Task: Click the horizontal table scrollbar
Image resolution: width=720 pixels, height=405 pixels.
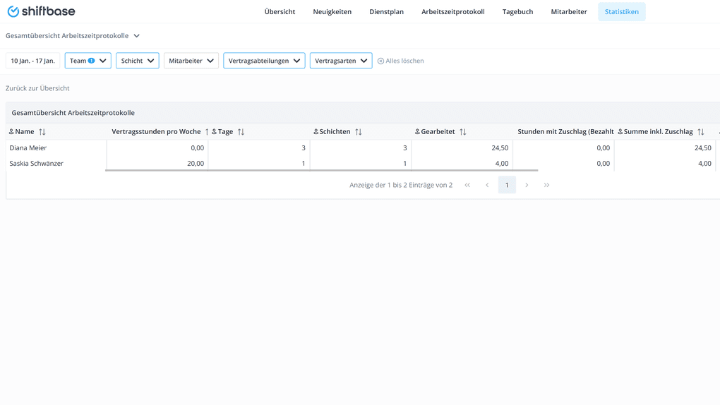Action: point(321,170)
